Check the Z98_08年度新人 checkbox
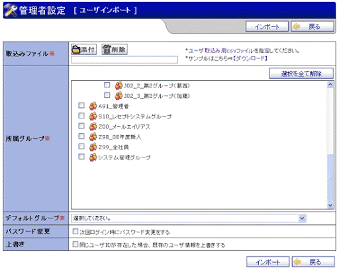Screen dimensions: 339x270 point(81,136)
